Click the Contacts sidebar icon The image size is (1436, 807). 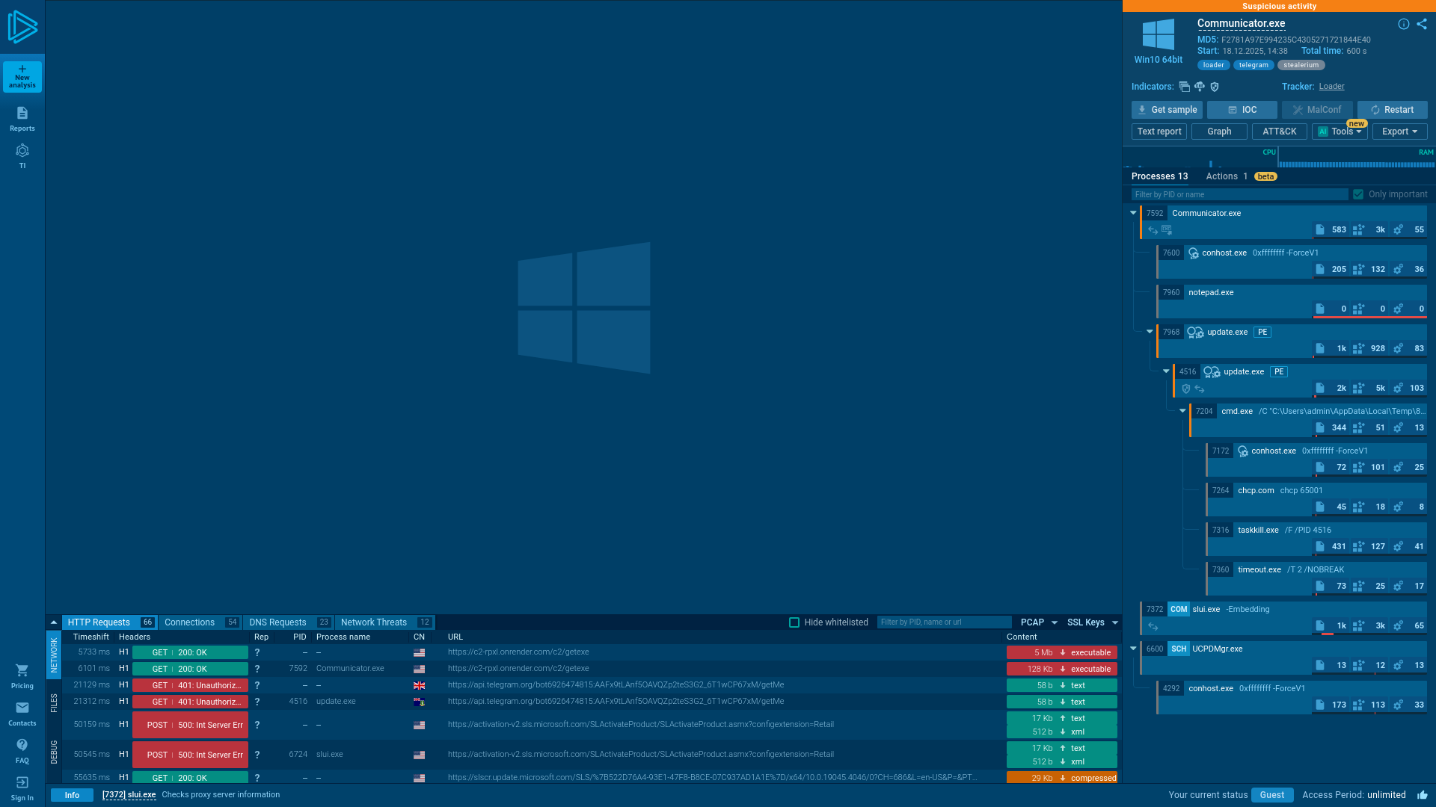click(x=22, y=712)
